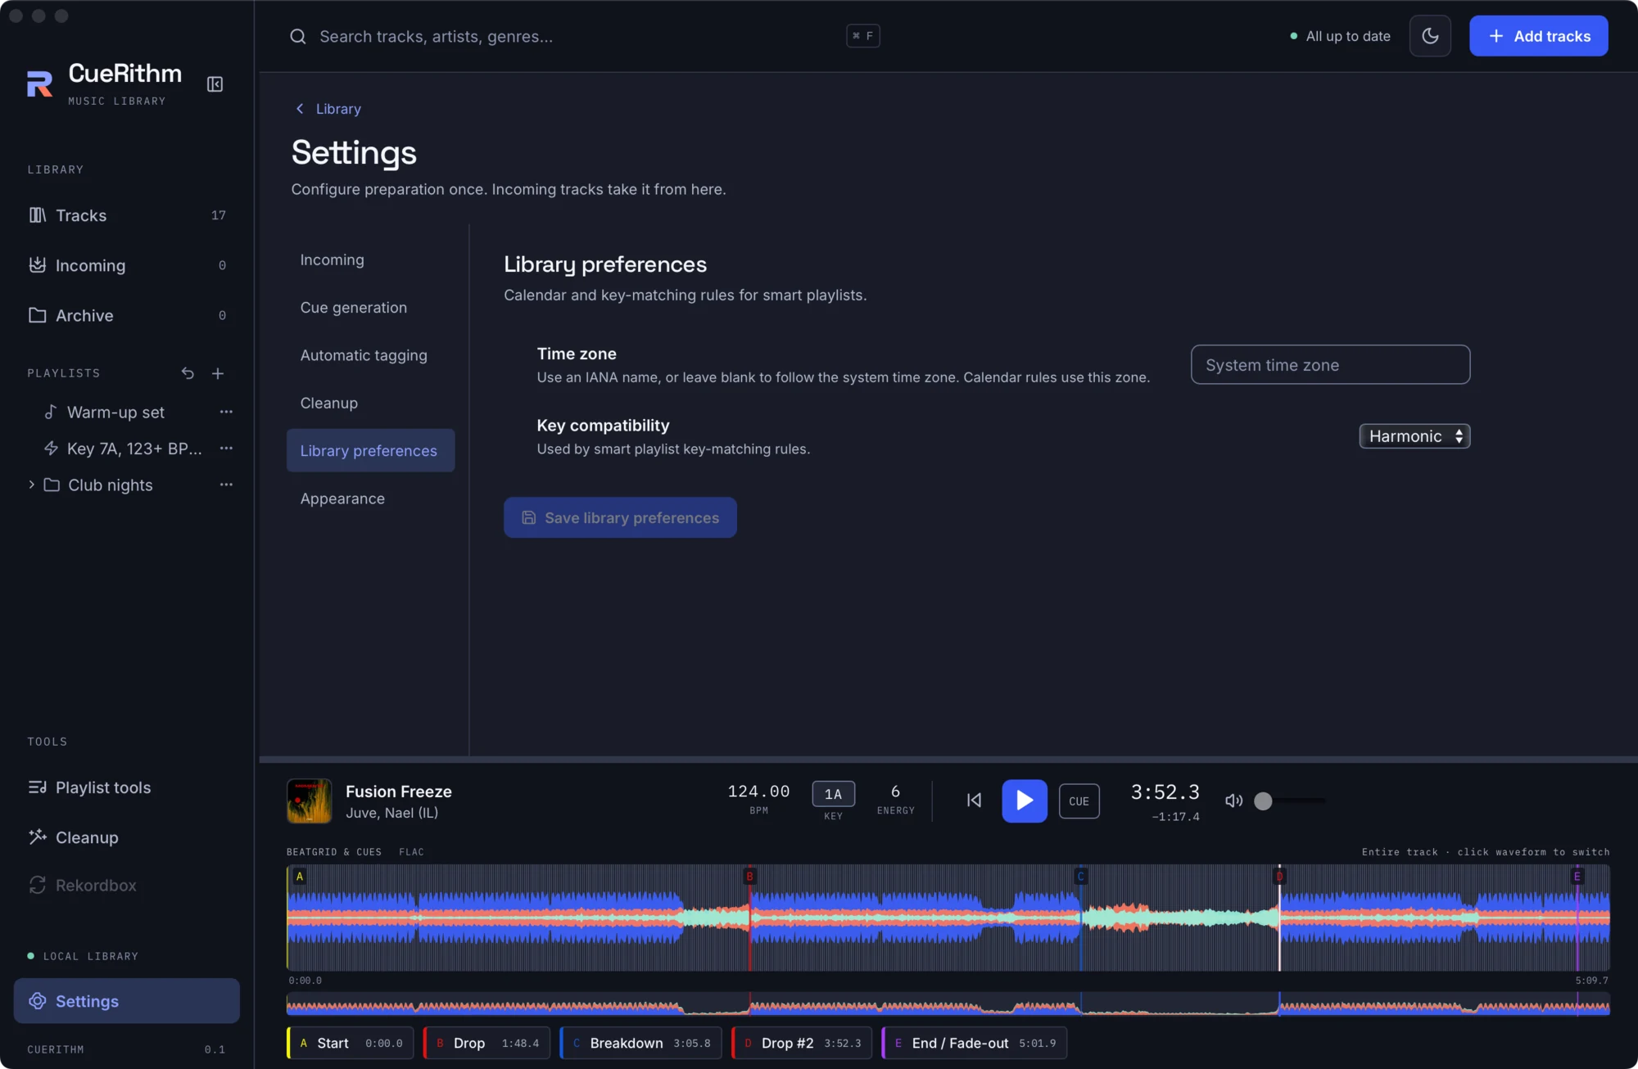This screenshot has width=1638, height=1069.
Task: Open Tracks in the library sidebar
Action: [127, 215]
